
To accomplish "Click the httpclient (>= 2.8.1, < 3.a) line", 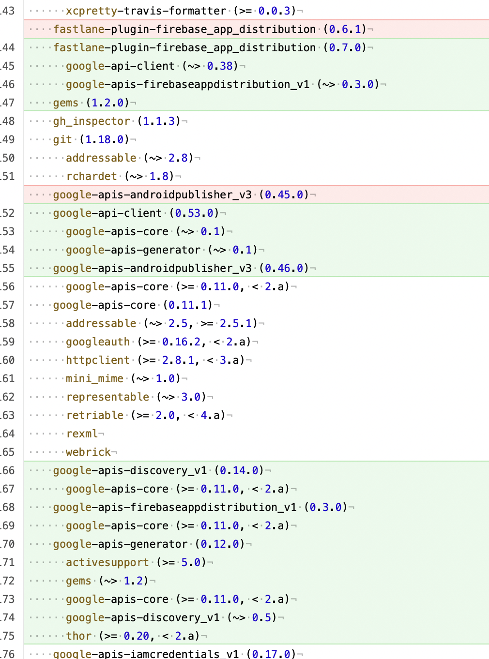I will coord(257,360).
